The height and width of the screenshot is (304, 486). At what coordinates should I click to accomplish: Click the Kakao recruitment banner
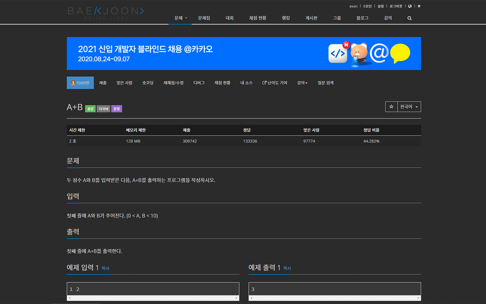244,54
